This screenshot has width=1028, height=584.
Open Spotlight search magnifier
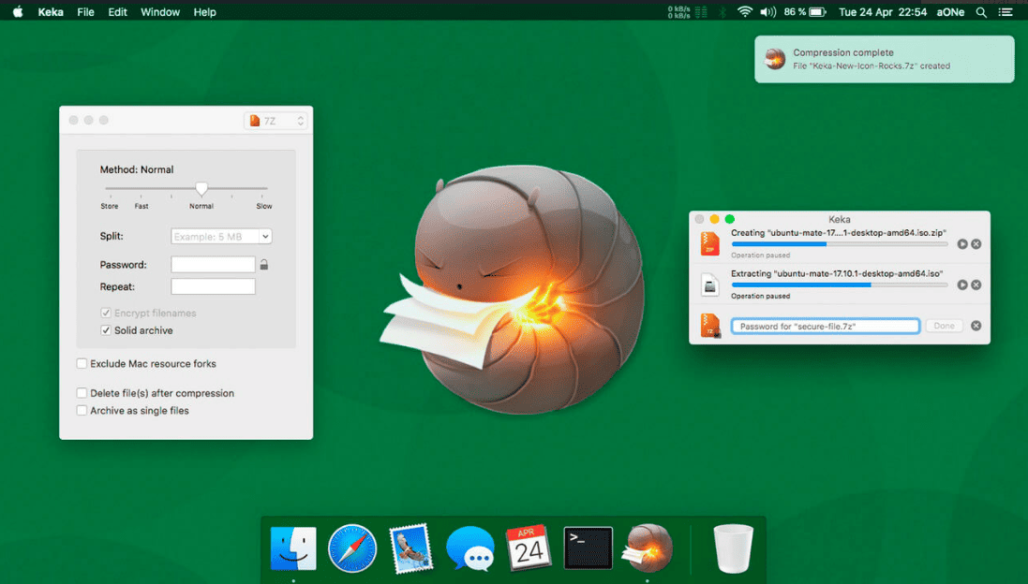click(x=981, y=12)
